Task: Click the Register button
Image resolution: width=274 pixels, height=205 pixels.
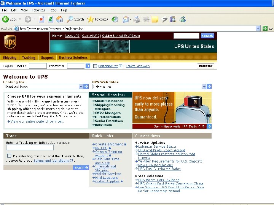Action: point(205,66)
